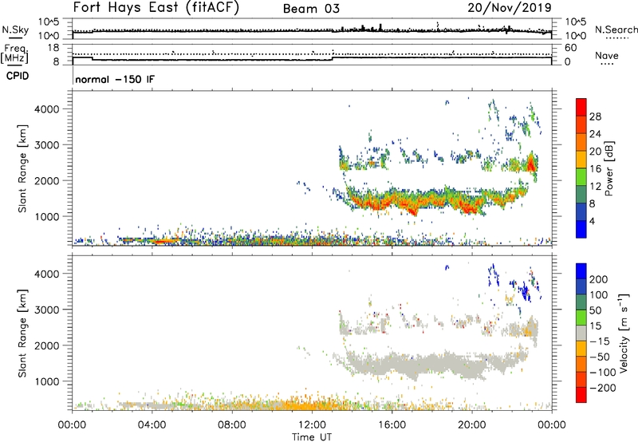Select the '4000' tick of the power panel
Screen dimensions: 638x442
pyautogui.click(x=46, y=109)
